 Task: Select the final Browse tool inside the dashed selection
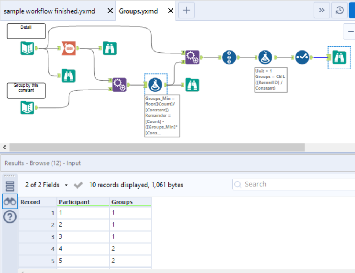click(x=339, y=57)
